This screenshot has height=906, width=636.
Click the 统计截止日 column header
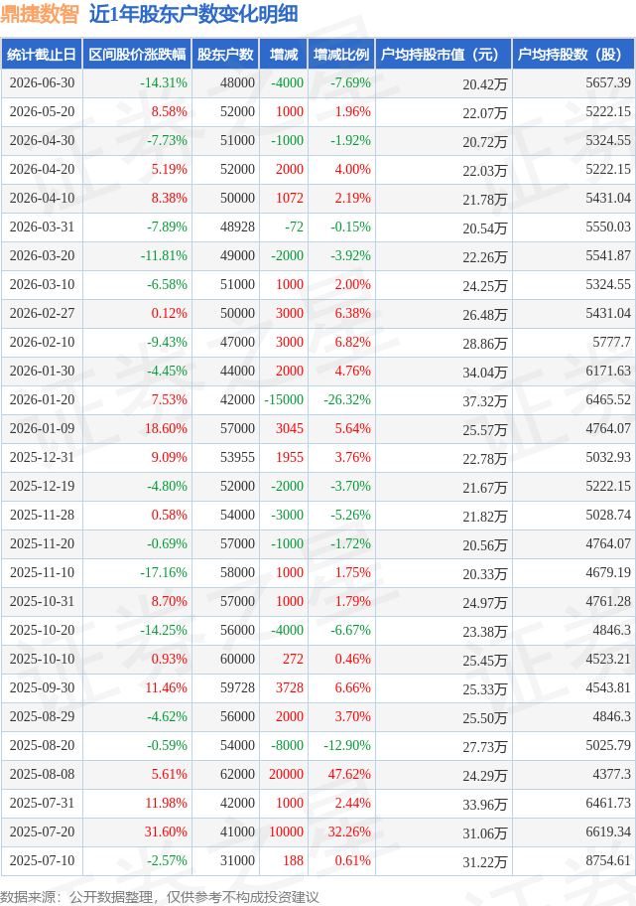[x=42, y=55]
